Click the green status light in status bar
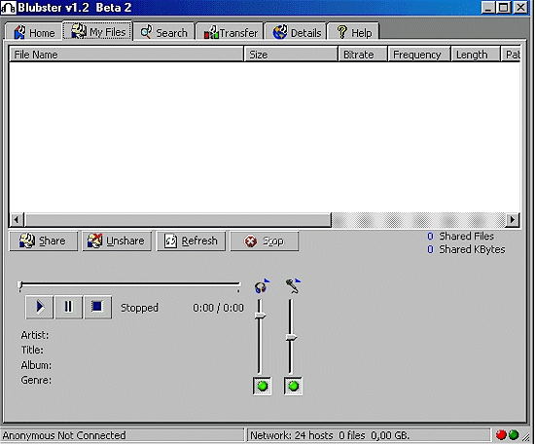Image resolution: width=535 pixels, height=445 pixels. coord(514,435)
